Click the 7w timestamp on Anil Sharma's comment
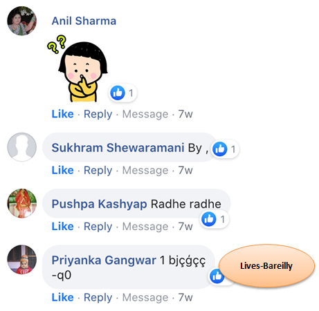Viewport: 319px width, 311px height. pyautogui.click(x=185, y=114)
